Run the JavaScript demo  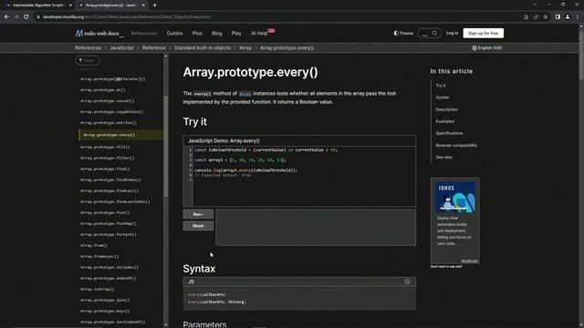click(x=198, y=214)
